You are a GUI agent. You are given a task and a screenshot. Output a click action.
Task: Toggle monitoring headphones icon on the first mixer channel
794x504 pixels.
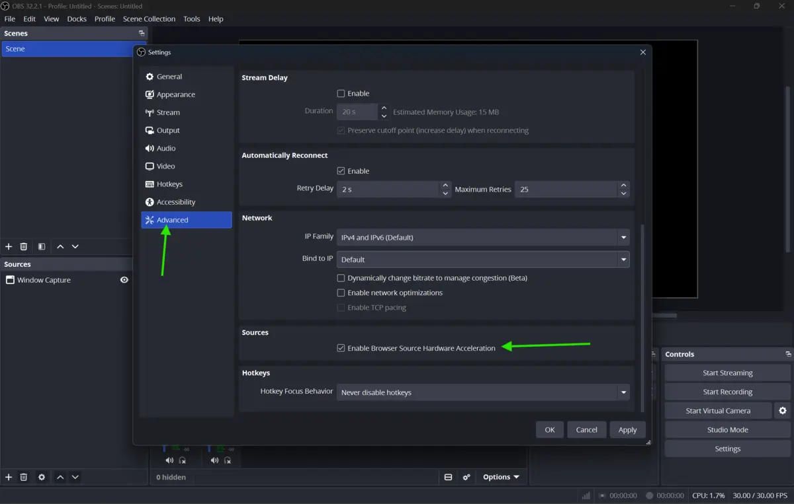[183, 460]
